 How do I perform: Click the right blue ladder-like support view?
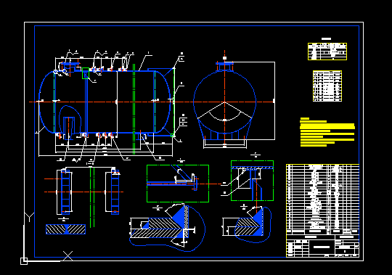click(115, 192)
